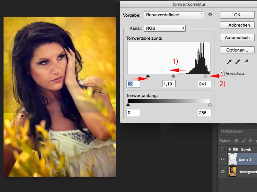Viewport: 257px width, 192px height.
Task: Open the Multiplizieren blend mode dropdown
Action: point(238,131)
